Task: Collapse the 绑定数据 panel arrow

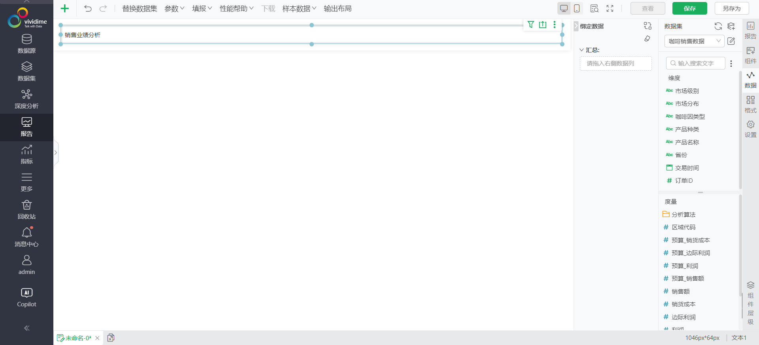Action: [576, 26]
